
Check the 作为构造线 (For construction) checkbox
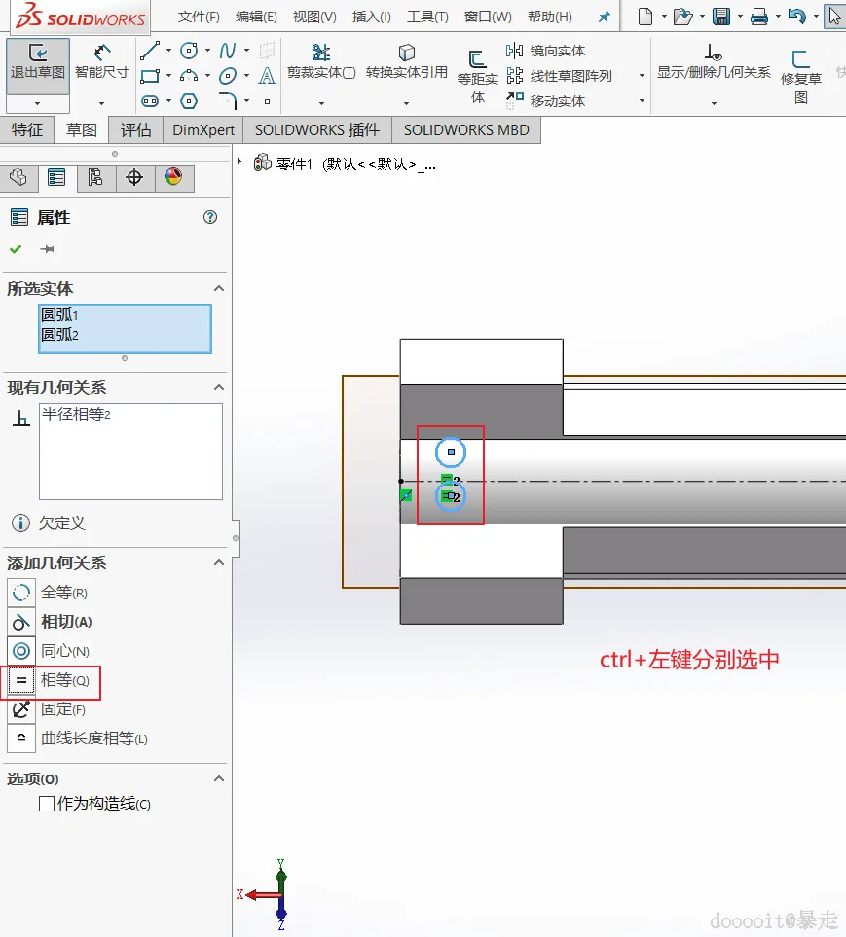pos(47,804)
